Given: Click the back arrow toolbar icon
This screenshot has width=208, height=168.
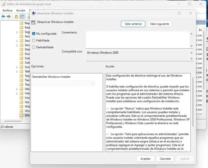Looking at the screenshot, I should coord(3,16).
